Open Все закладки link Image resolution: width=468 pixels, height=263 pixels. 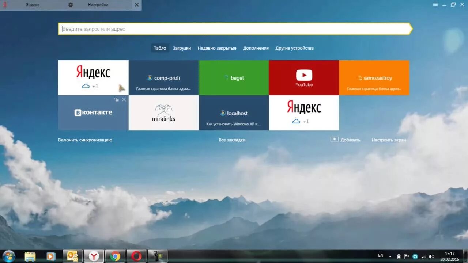[x=232, y=140]
